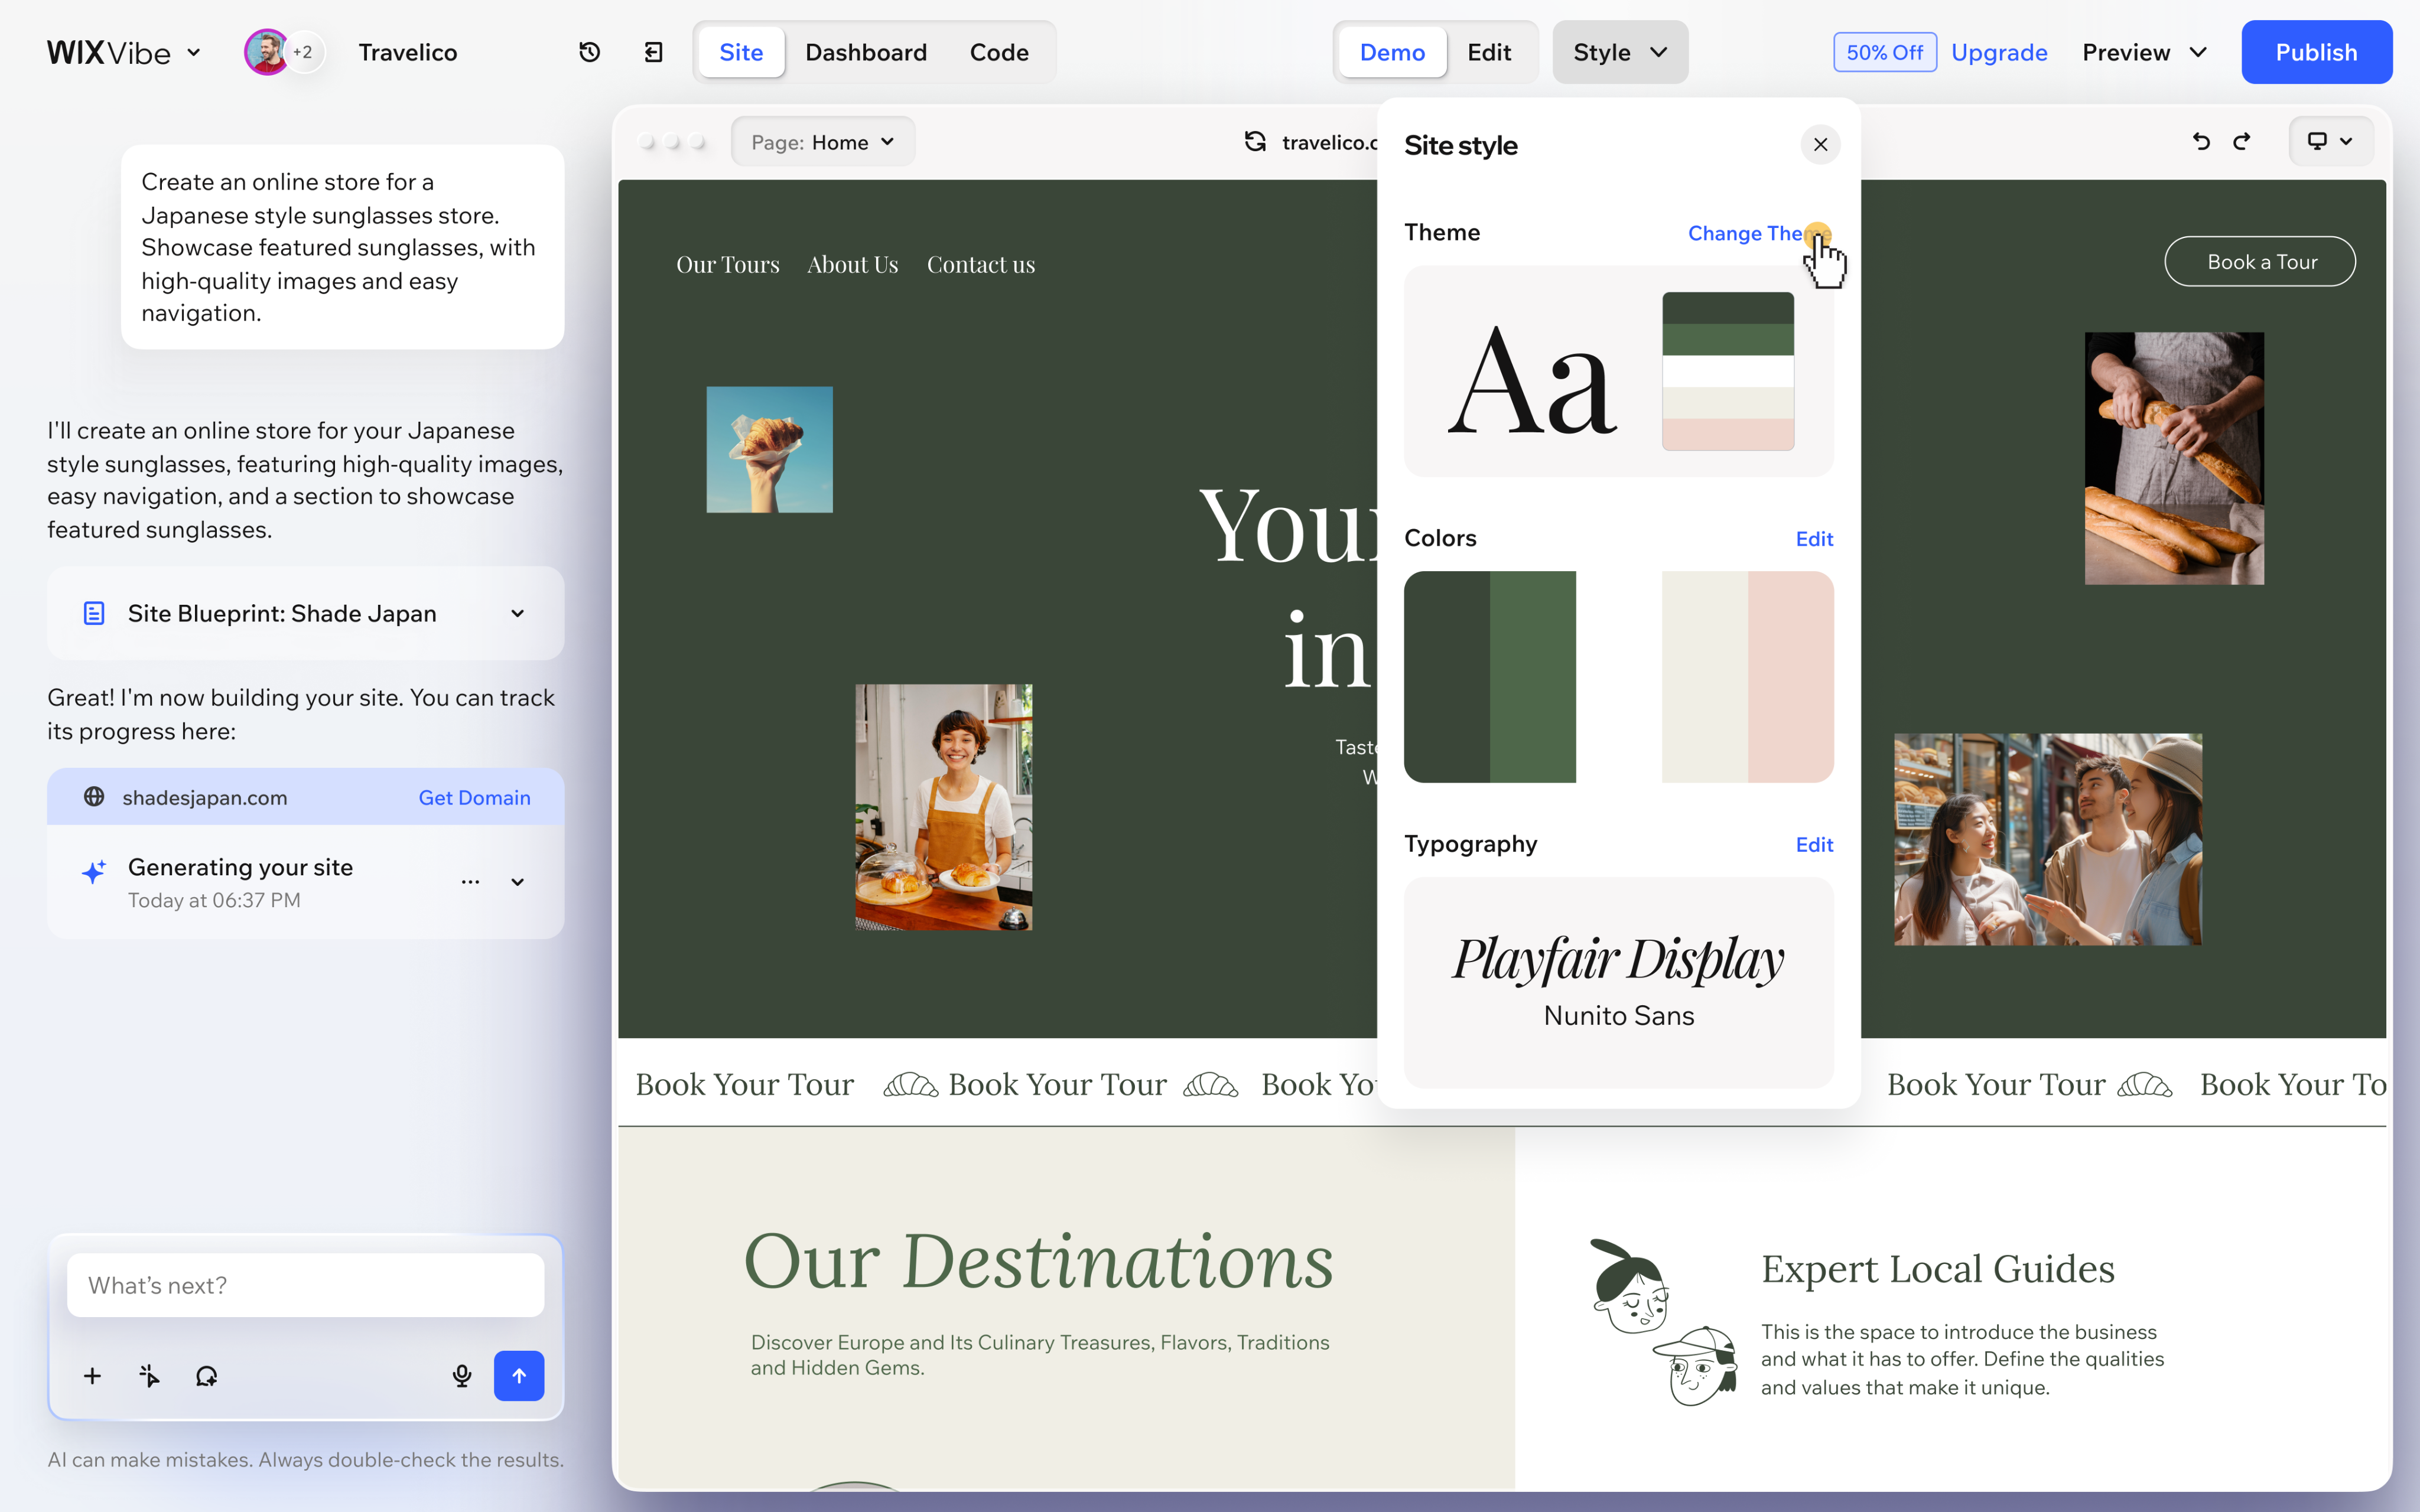Click the exit arrow icon beside history

click(653, 52)
